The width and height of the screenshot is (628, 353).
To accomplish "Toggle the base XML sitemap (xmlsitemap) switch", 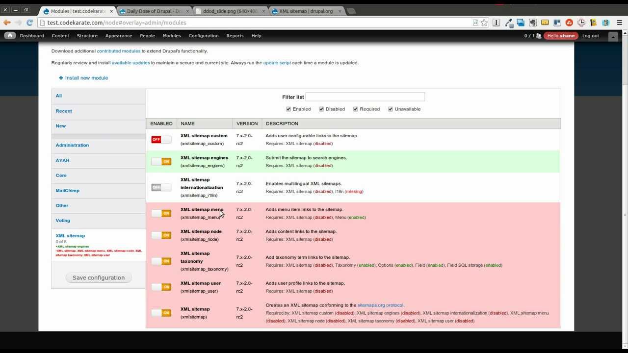I will (161, 313).
